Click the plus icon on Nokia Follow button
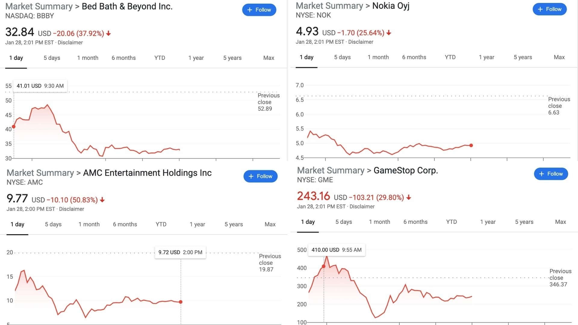Image resolution: width=578 pixels, height=325 pixels. pos(539,9)
